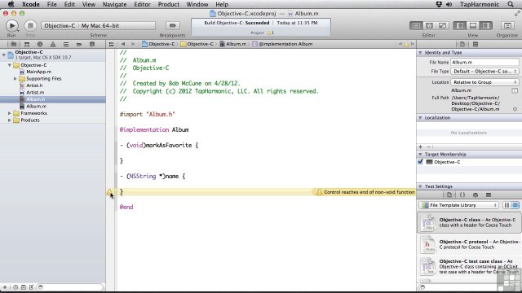Toggle the Debug area view button
The height and width of the screenshot is (293, 522).
point(473,25)
